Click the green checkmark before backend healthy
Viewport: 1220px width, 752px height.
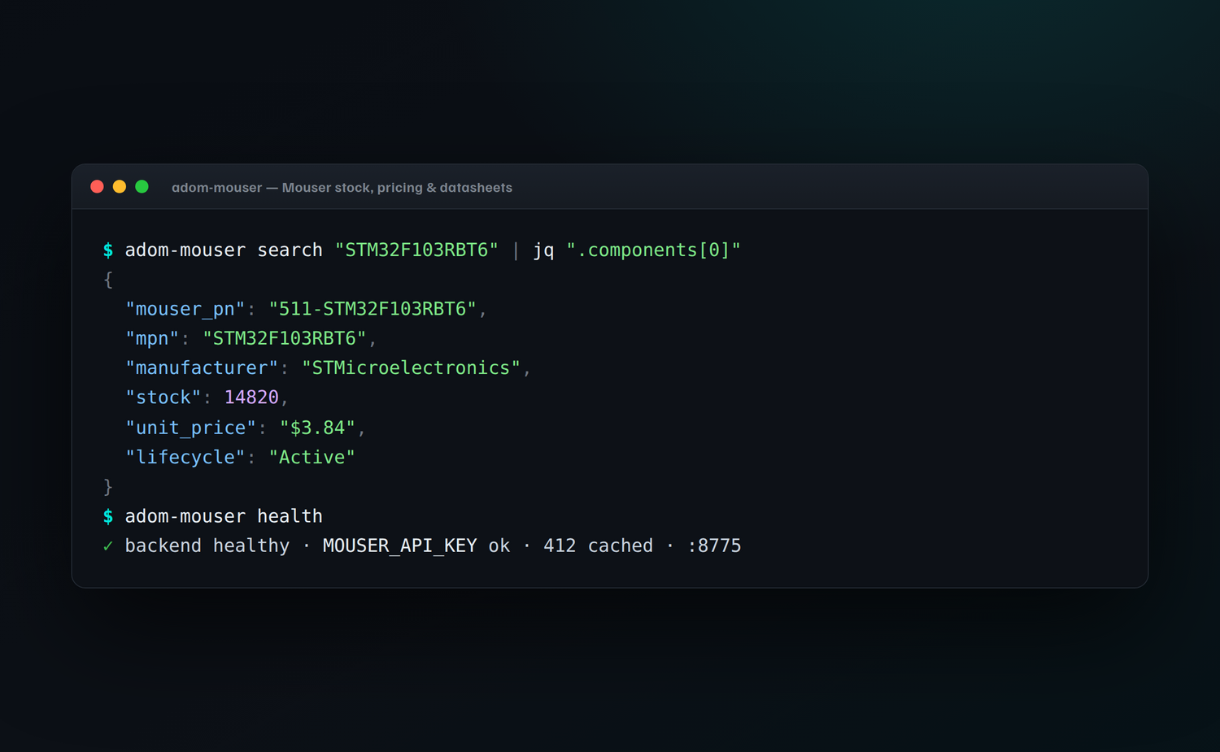[x=108, y=546]
